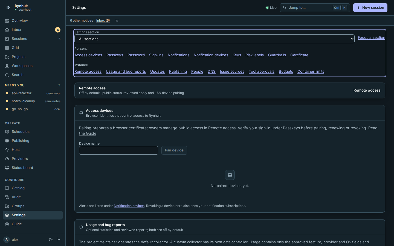This screenshot has width=394, height=246.
Task: Jump to Keys section
Action: 237,55
